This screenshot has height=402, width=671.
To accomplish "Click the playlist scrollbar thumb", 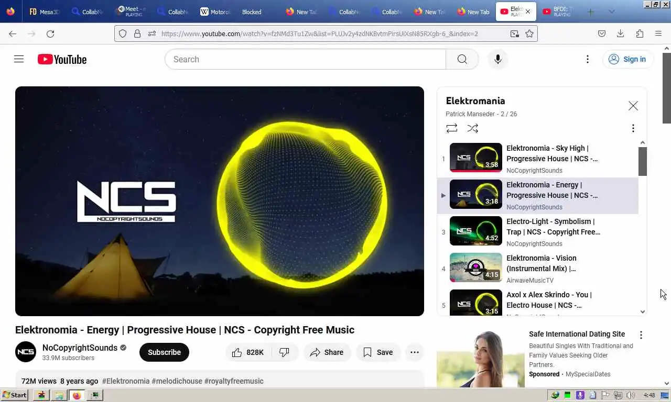I will tap(643, 161).
